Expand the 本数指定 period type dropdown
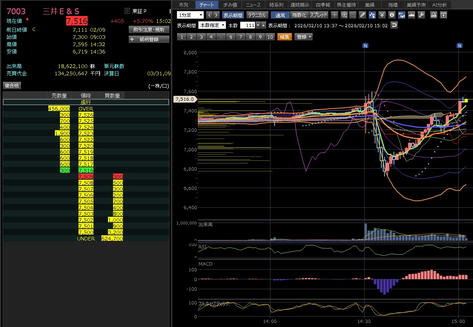The height and width of the screenshot is (327, 473). click(x=212, y=25)
